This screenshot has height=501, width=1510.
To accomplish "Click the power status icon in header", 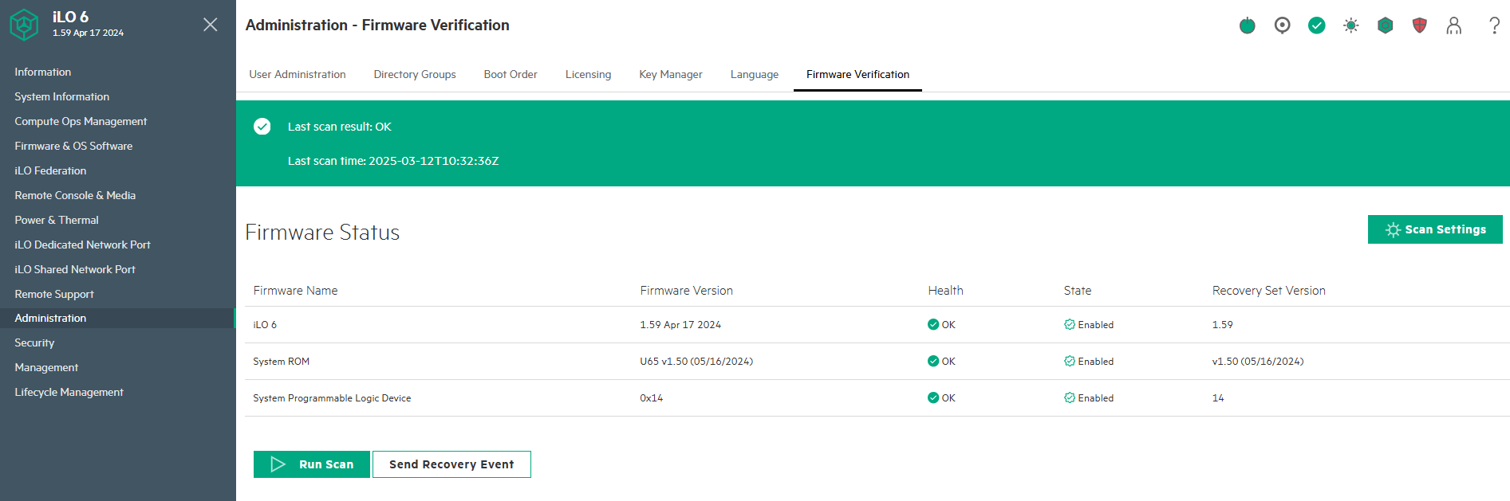I will [1248, 25].
